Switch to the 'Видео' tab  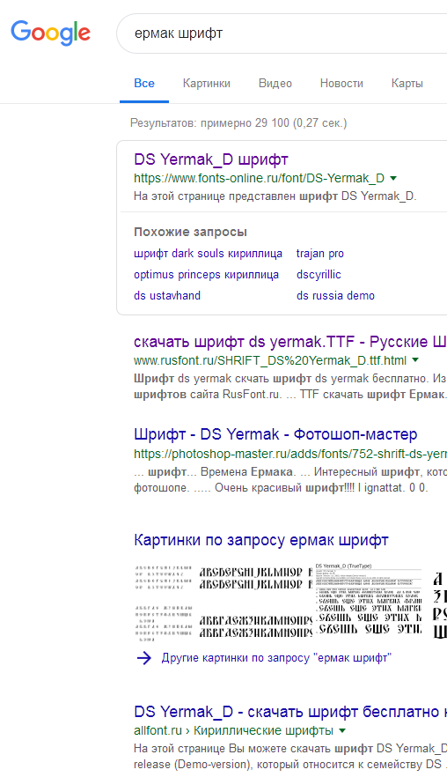coord(275,83)
